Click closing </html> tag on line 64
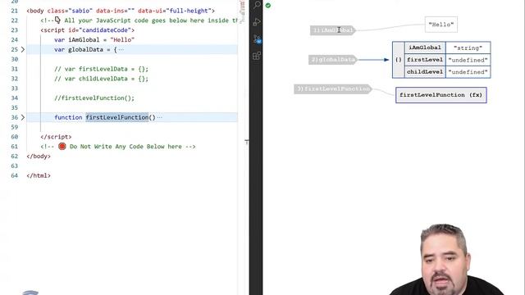 pos(39,175)
